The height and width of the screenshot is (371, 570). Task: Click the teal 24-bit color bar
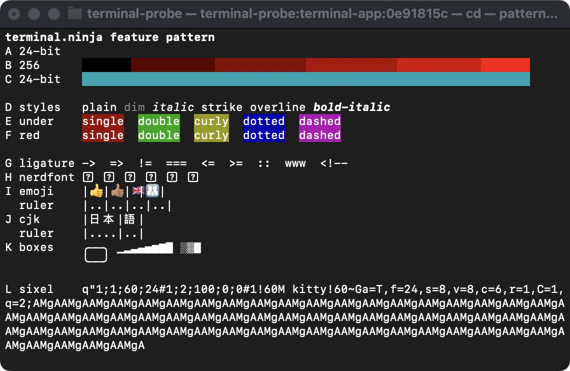[305, 79]
